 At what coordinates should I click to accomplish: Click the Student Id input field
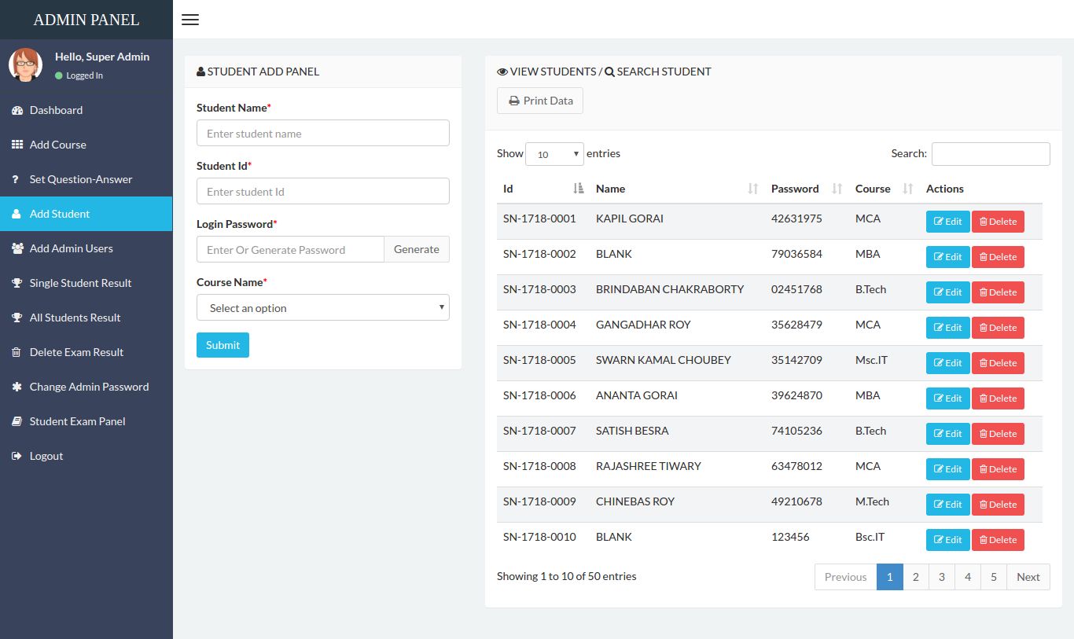tap(323, 192)
